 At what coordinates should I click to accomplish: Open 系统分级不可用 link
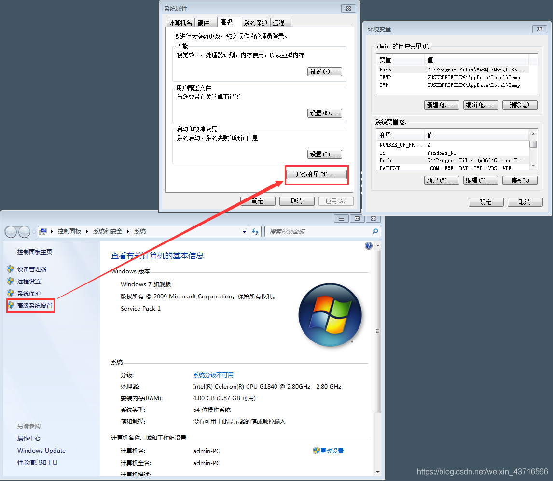[x=213, y=375]
